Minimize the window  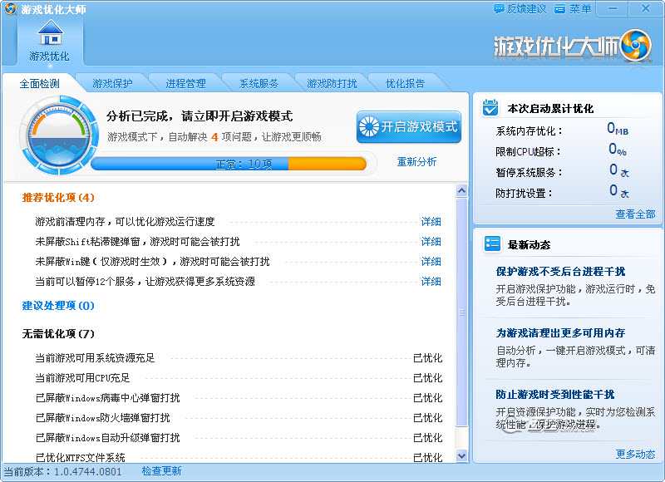pos(613,8)
